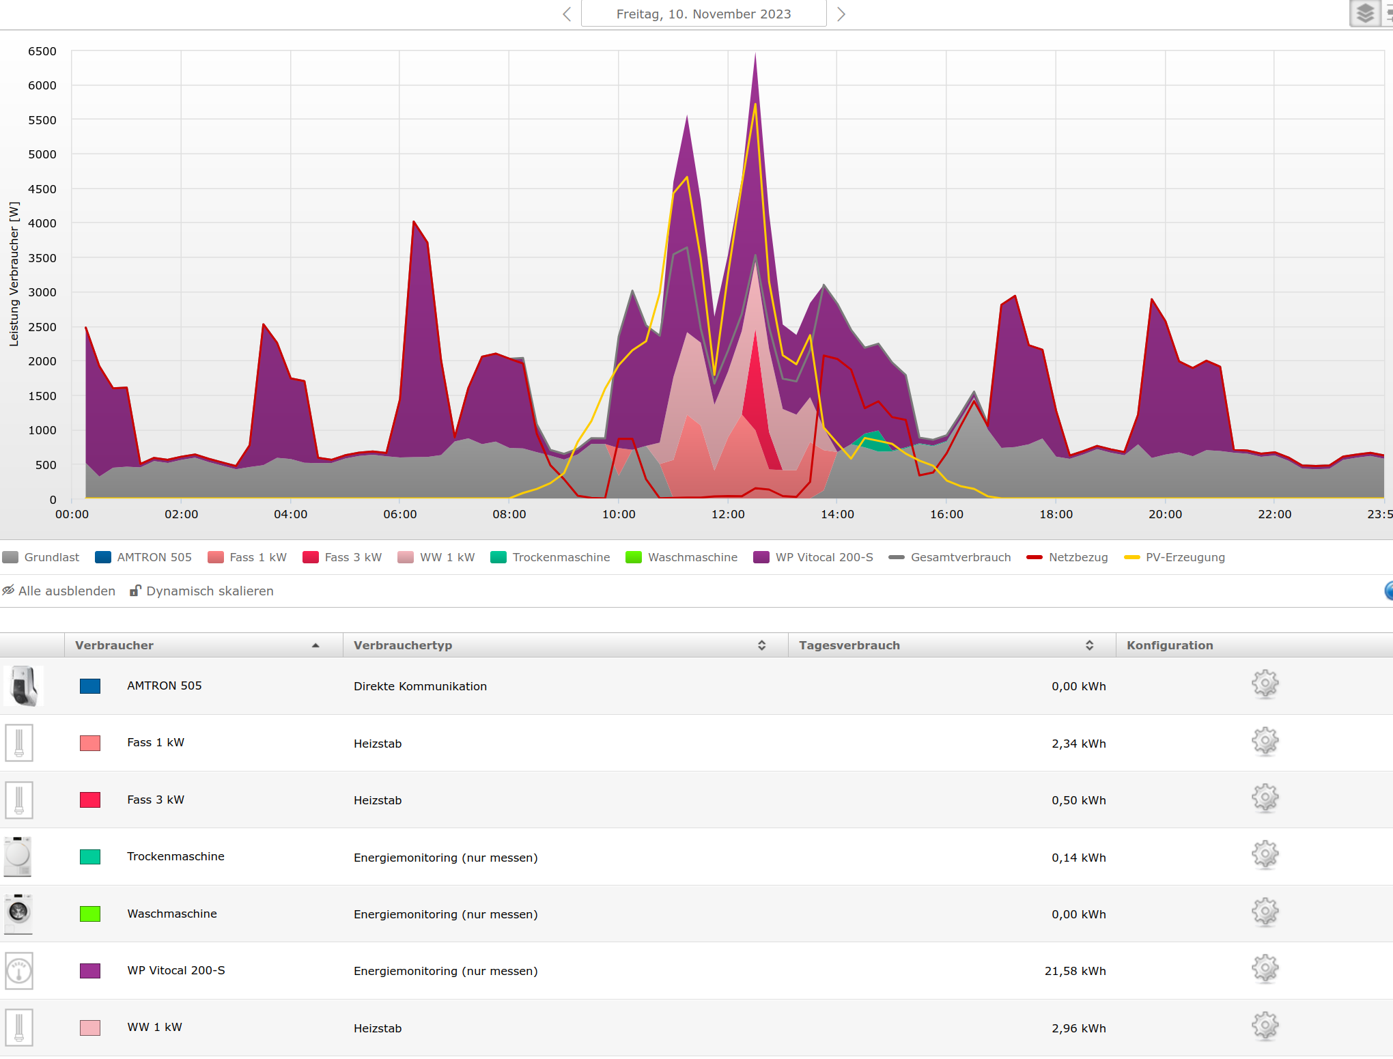Sort the table by the Verbrauchertyp column
Viewport: 1393px width, 1059px height.
tap(565, 645)
